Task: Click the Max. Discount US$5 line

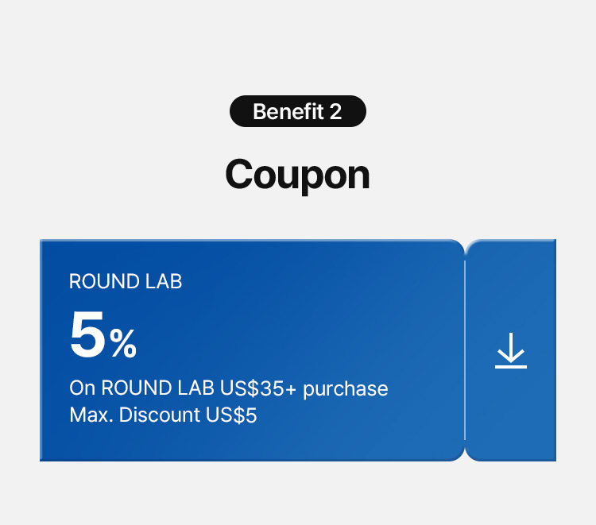Action: (x=163, y=415)
